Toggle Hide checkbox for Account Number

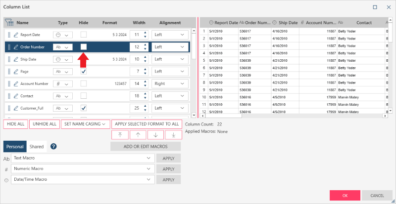(x=84, y=83)
